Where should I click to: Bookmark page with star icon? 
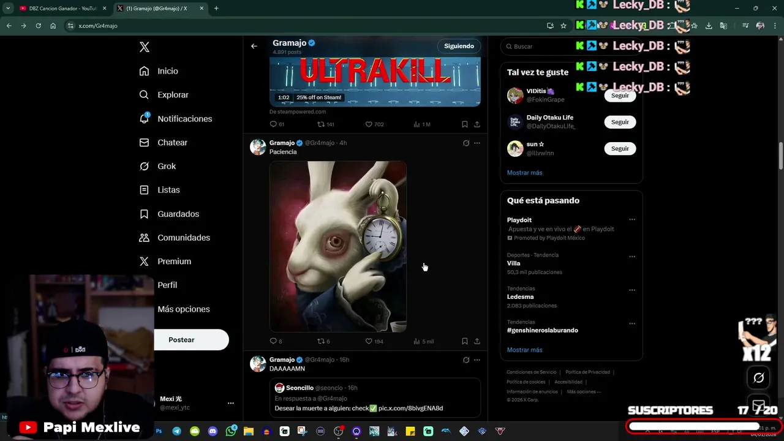click(563, 26)
